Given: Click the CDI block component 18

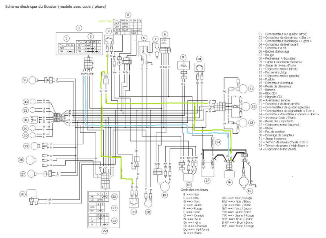Looking at the screenshot, I should pyautogui.click(x=188, y=178).
